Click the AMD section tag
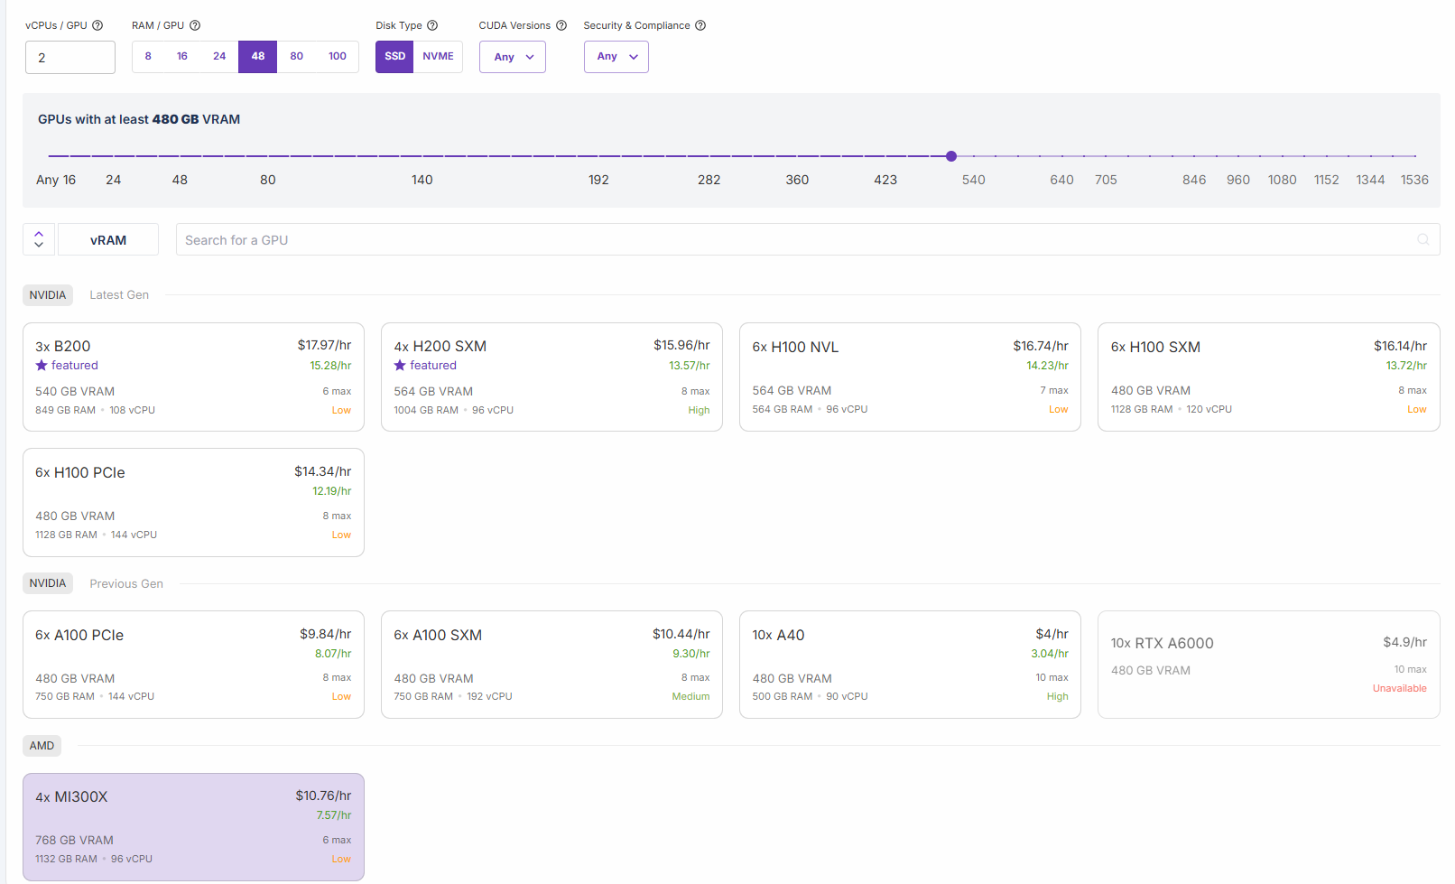 pos(42,746)
